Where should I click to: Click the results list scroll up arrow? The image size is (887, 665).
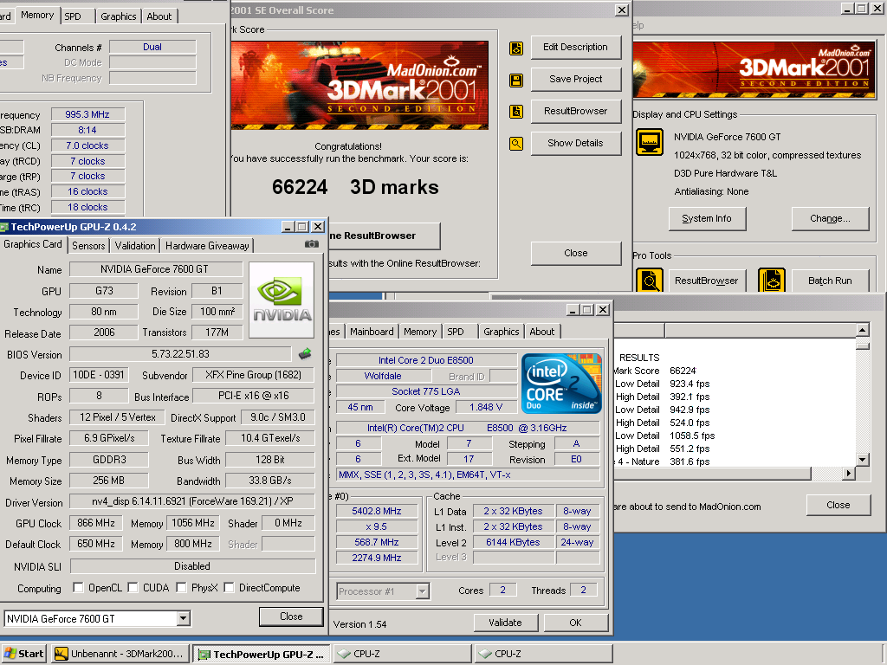(862, 330)
